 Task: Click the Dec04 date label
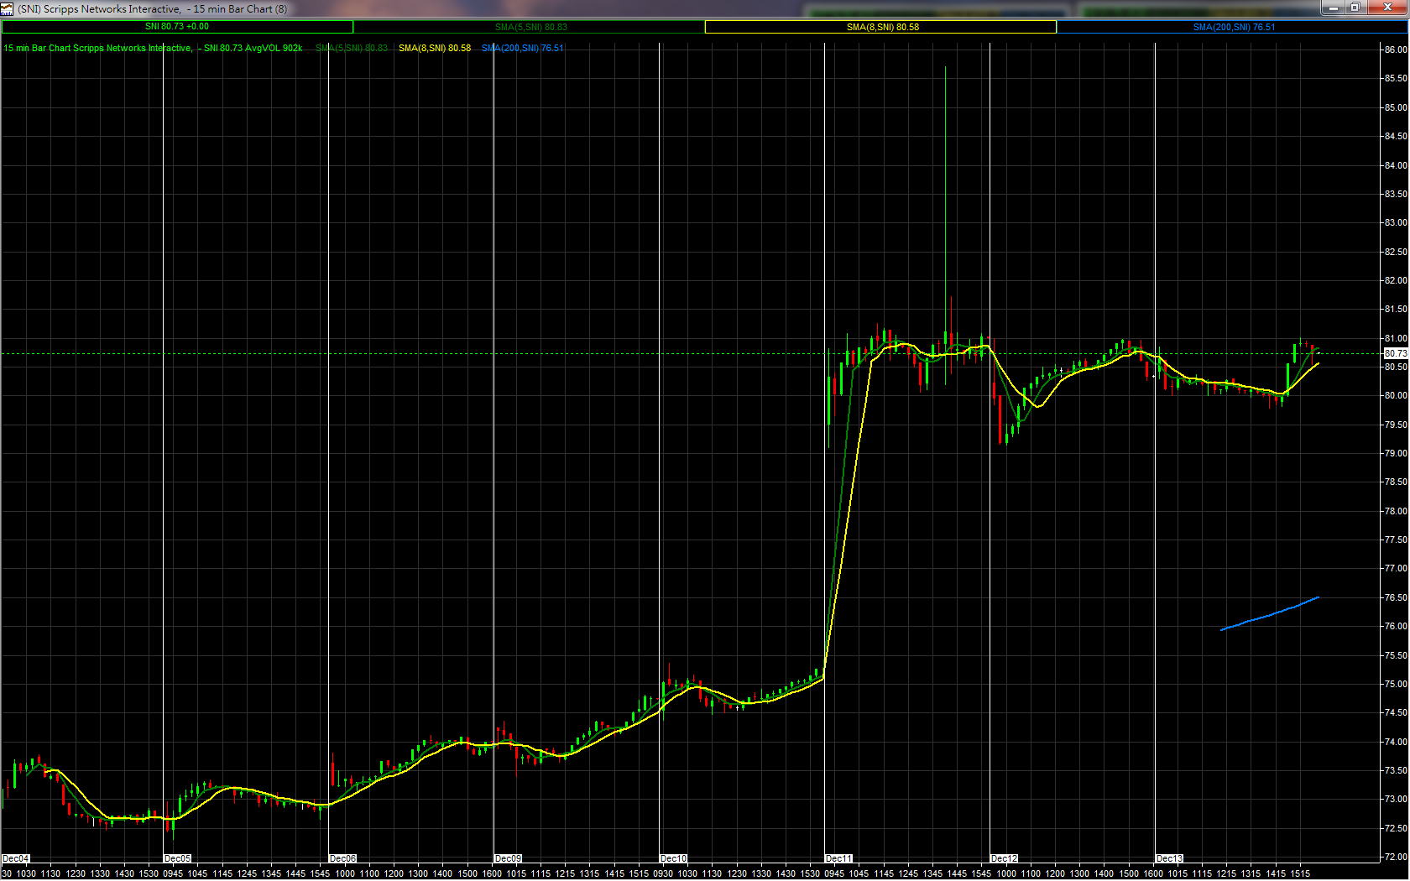(16, 858)
